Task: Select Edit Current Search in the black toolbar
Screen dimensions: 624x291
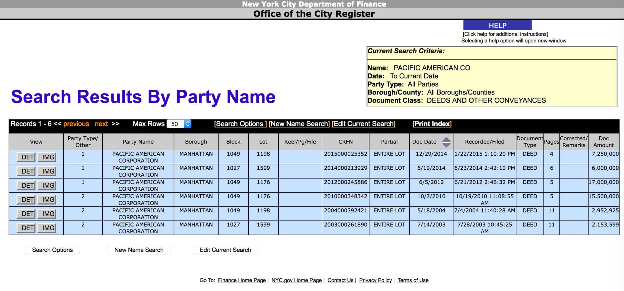Action: point(364,124)
